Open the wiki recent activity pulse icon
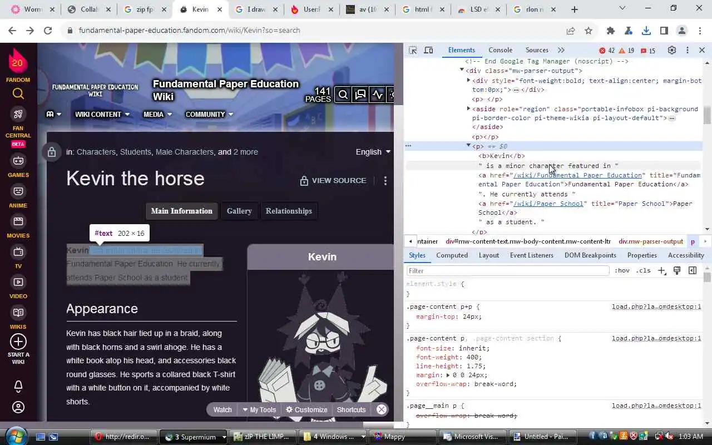The image size is (712, 445). (378, 95)
